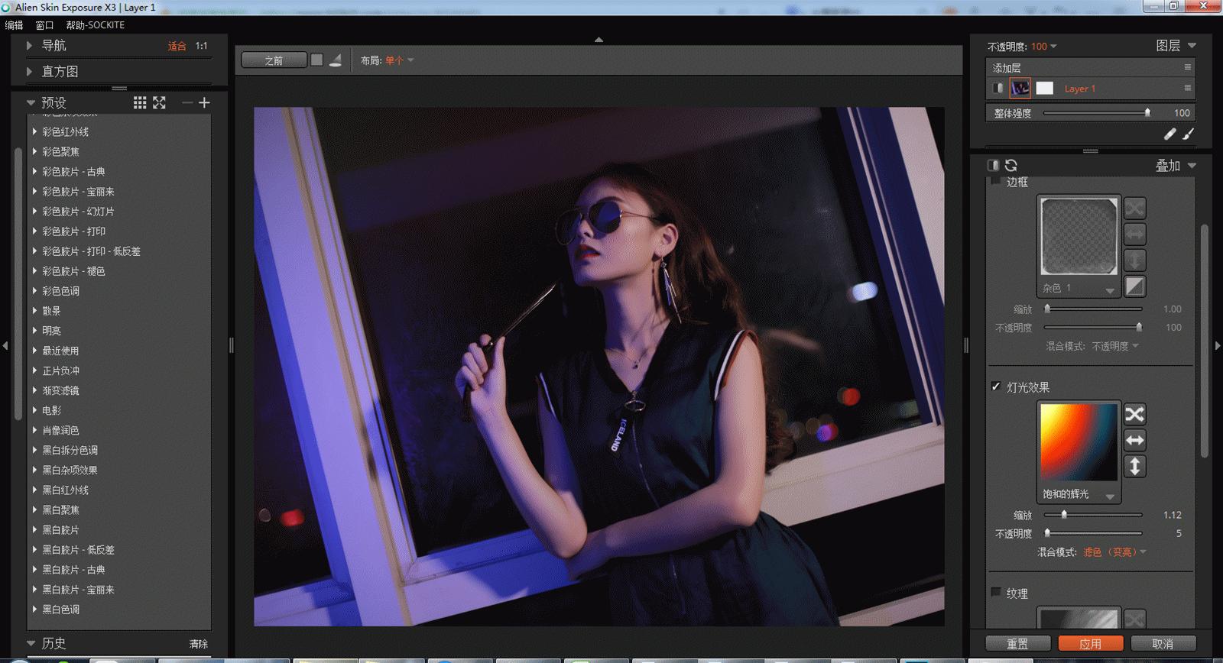Enable the 边框 checkbox
1223x663 pixels.
point(996,182)
